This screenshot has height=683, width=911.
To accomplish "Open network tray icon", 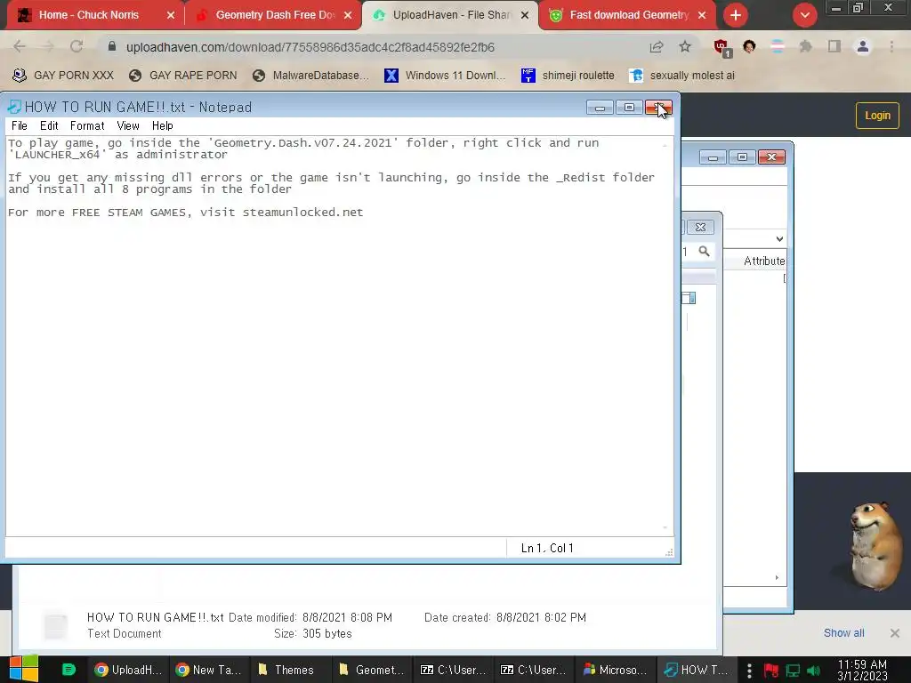I will tap(793, 671).
